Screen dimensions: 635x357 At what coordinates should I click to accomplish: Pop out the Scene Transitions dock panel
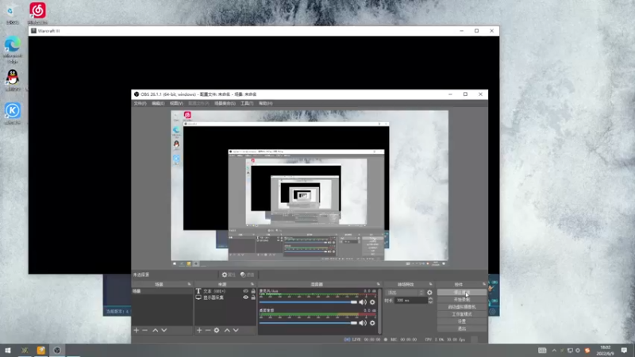[x=430, y=284]
